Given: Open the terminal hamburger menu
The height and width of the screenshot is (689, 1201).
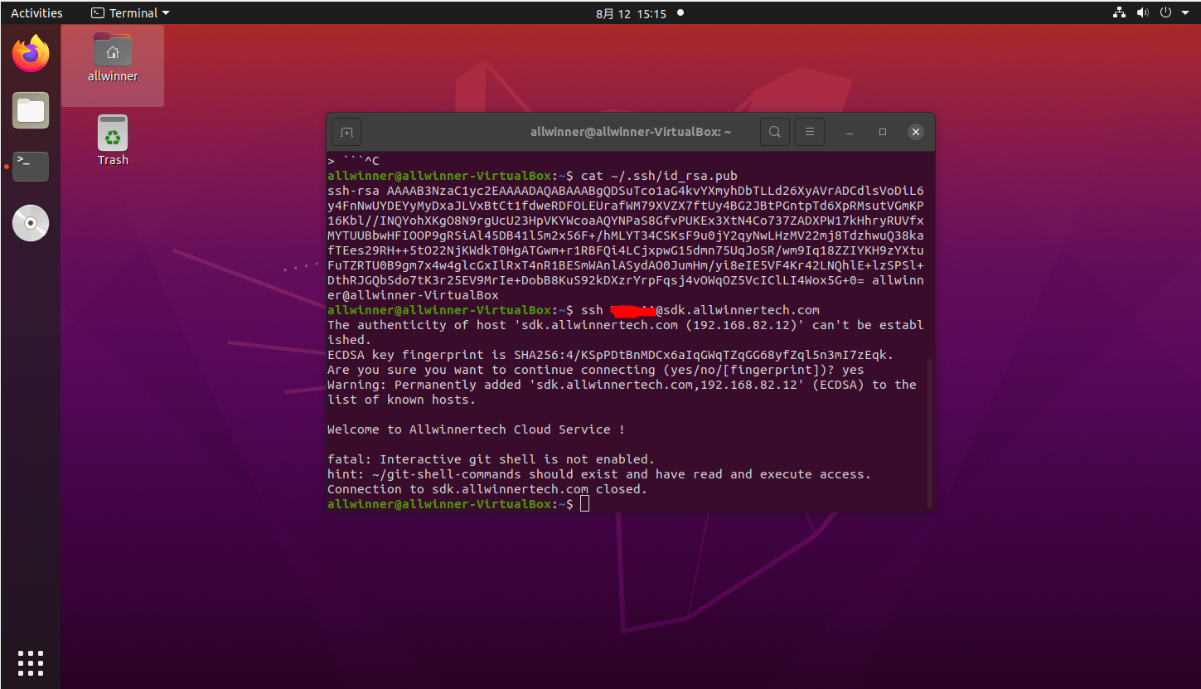Looking at the screenshot, I should click(810, 132).
